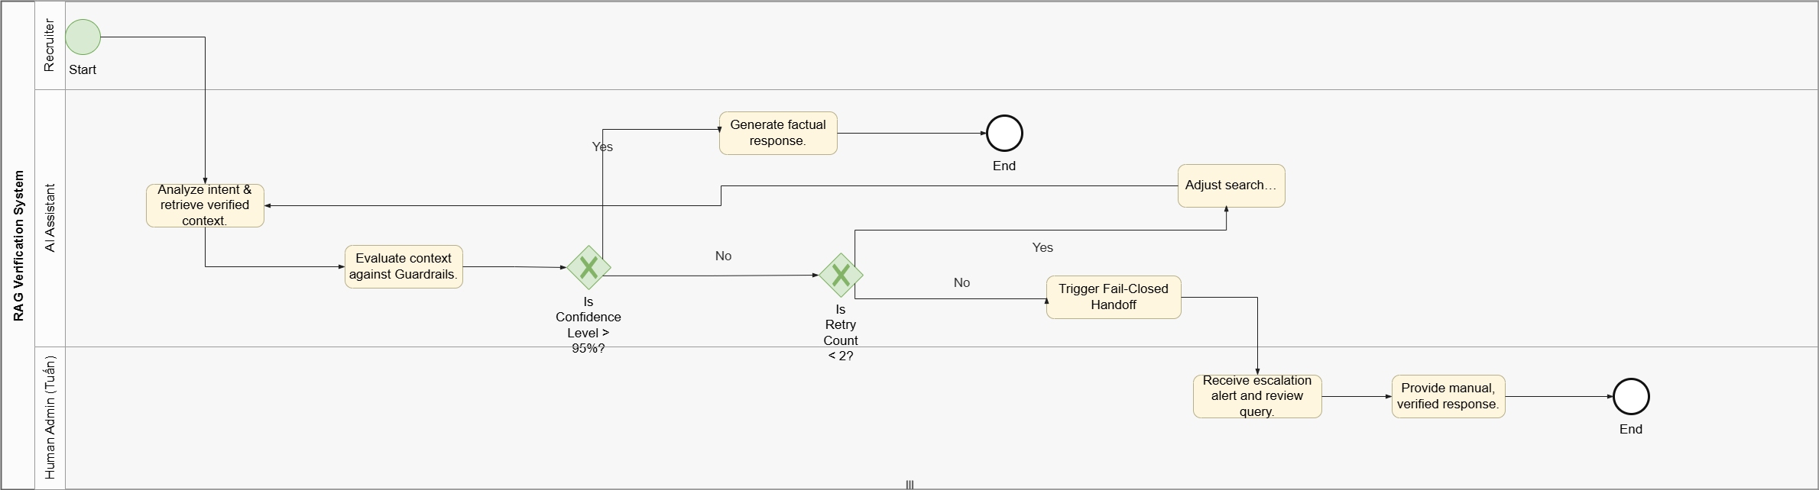The image size is (1819, 490).
Task: Select the Retry Count gateway diamond
Action: click(x=841, y=275)
